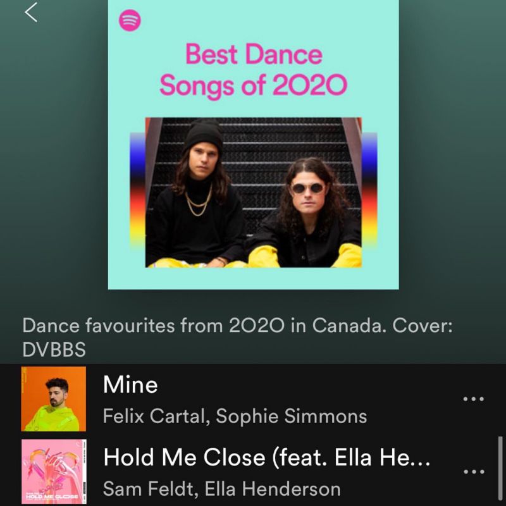The width and height of the screenshot is (506, 506).
Task: Open the DVBBS cover photo
Action: (254, 192)
